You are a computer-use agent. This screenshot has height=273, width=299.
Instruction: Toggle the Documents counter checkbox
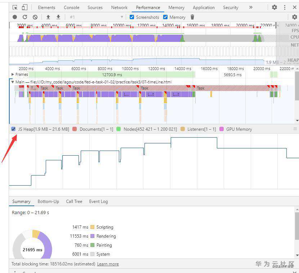click(75, 129)
